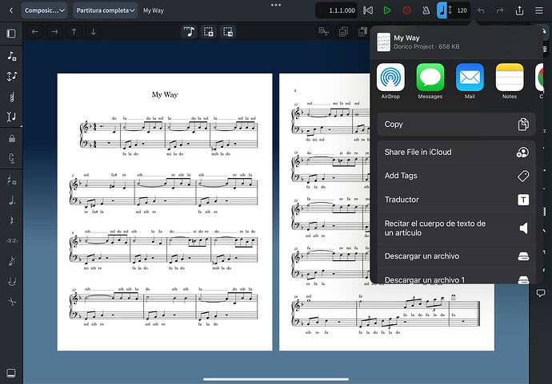Toggle the blue quarter-note tempo mode button
Screen dimensions: 552x384
pos(442,10)
